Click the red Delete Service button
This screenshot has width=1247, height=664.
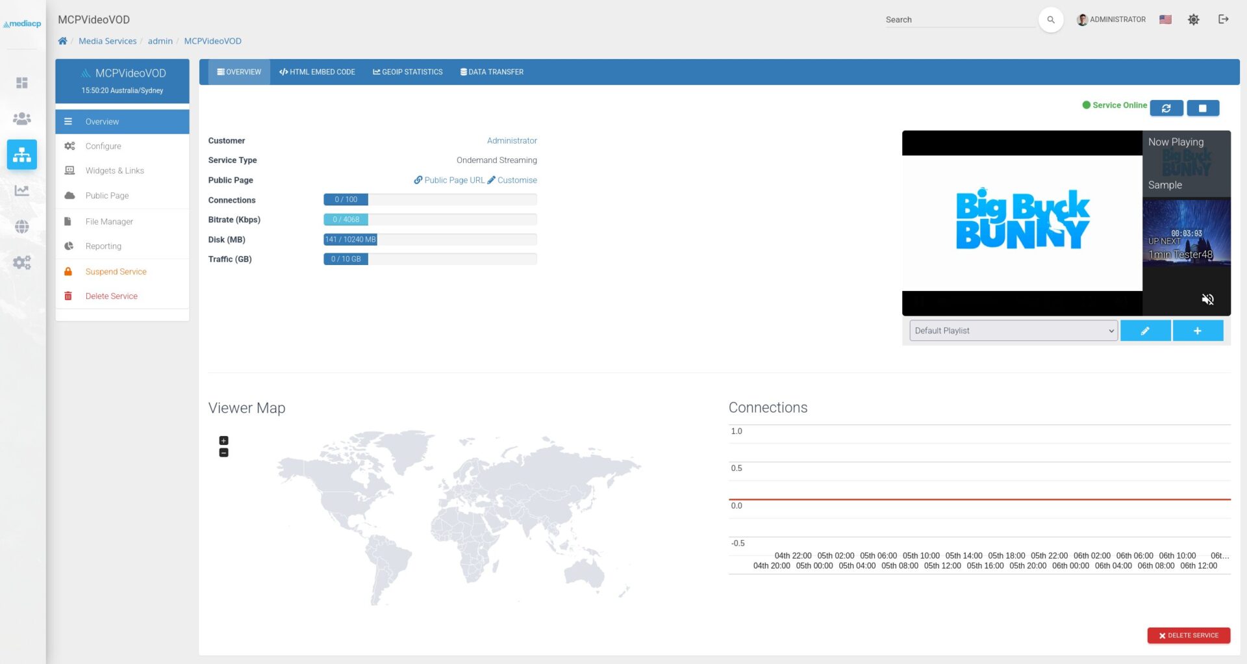click(x=1188, y=635)
